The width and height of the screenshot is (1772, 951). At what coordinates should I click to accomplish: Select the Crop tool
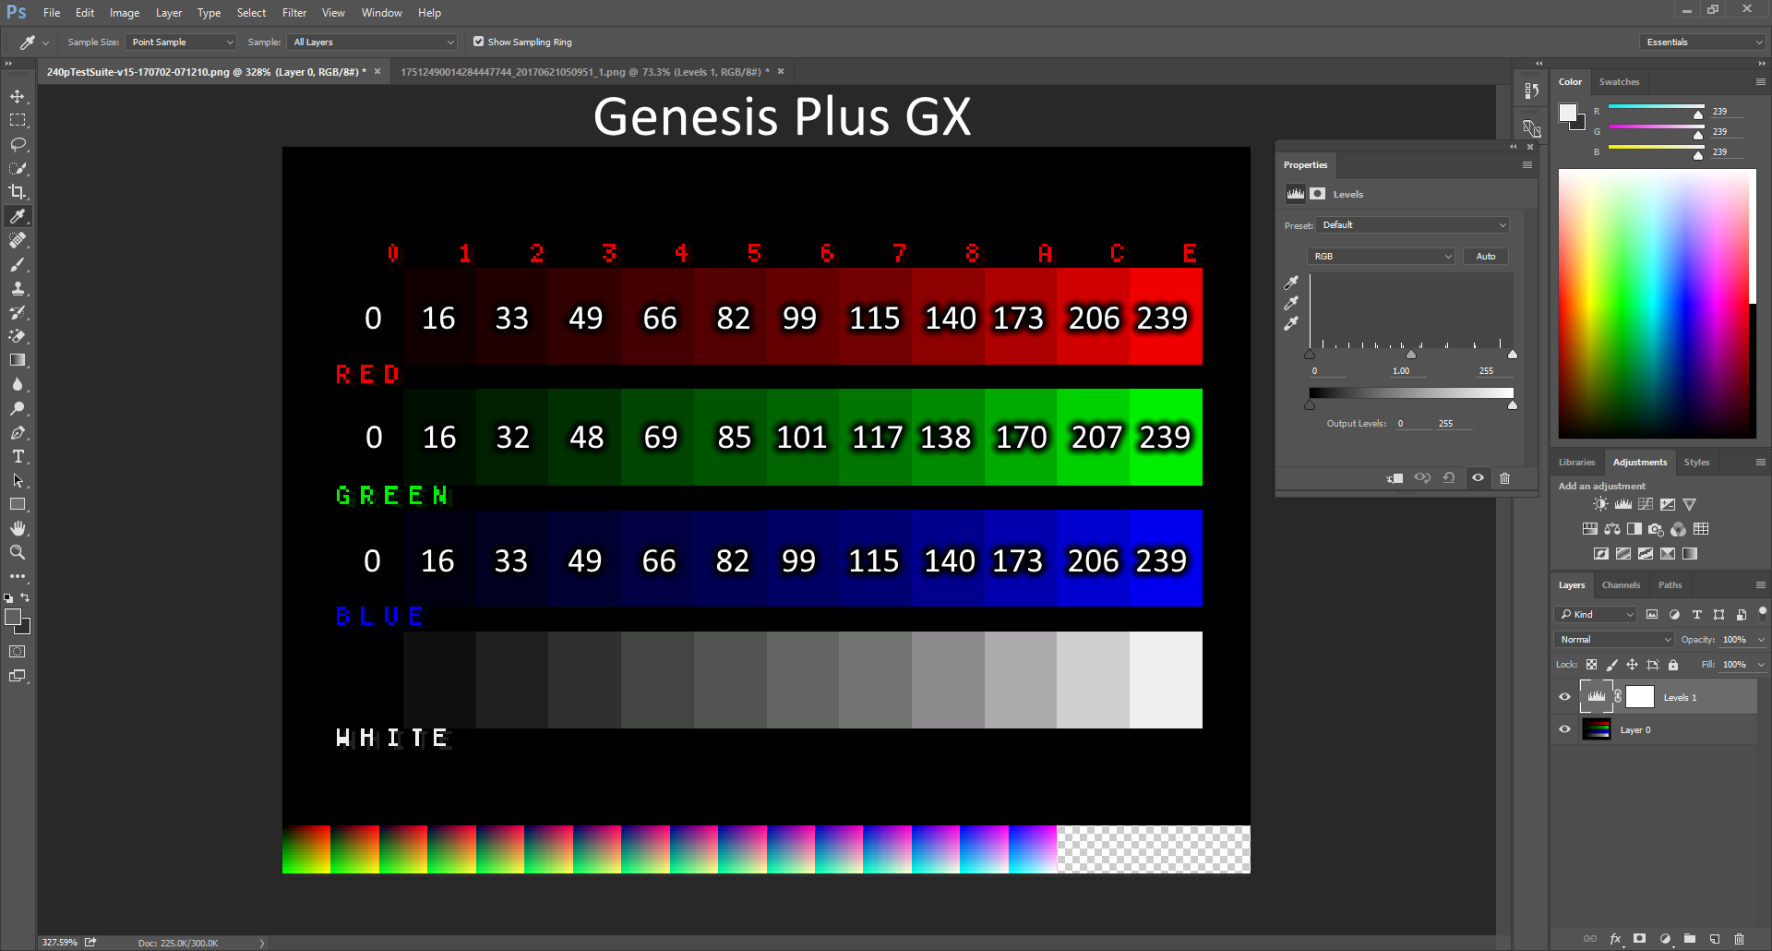(x=18, y=192)
